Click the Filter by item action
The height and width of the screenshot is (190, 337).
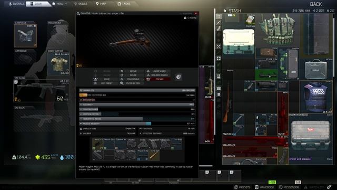(131, 83)
